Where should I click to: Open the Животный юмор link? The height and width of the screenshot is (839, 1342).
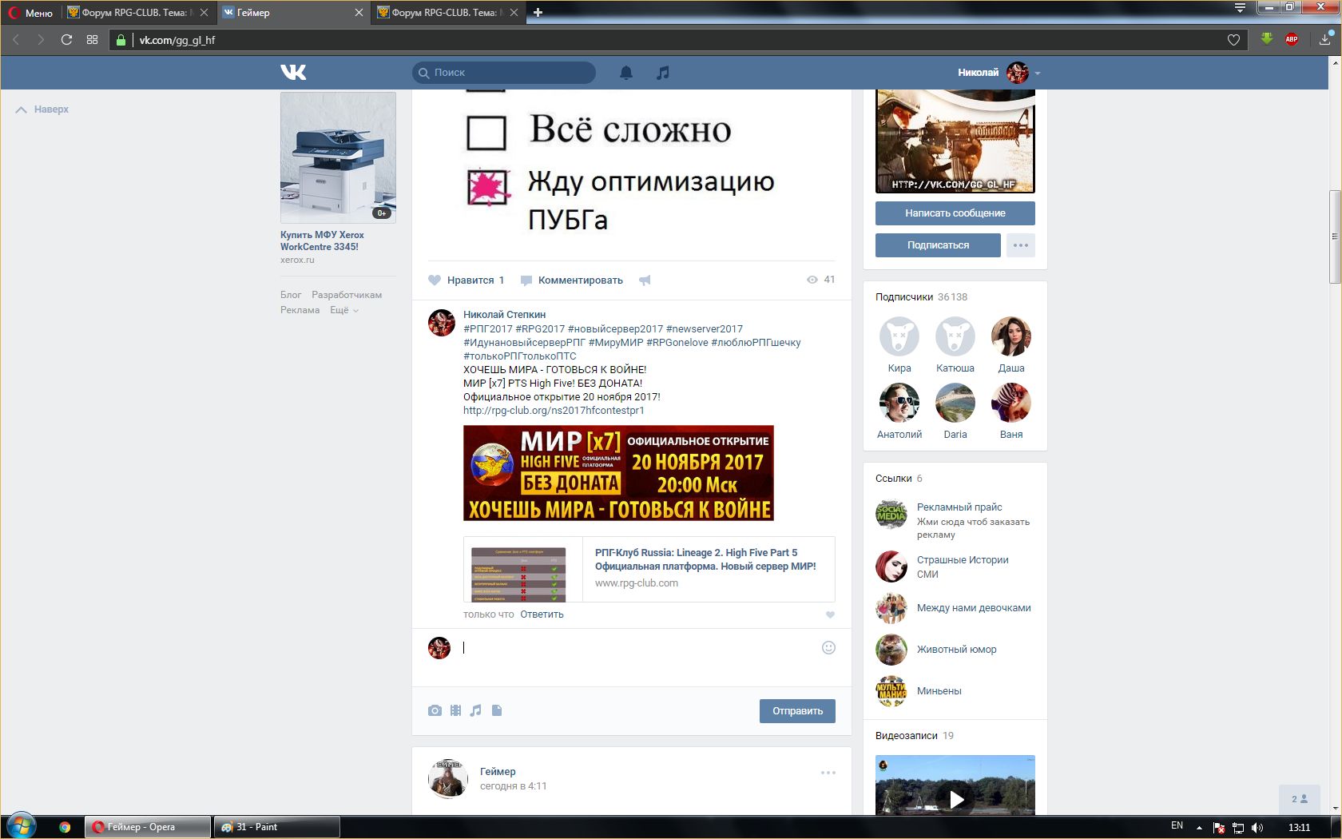(956, 650)
